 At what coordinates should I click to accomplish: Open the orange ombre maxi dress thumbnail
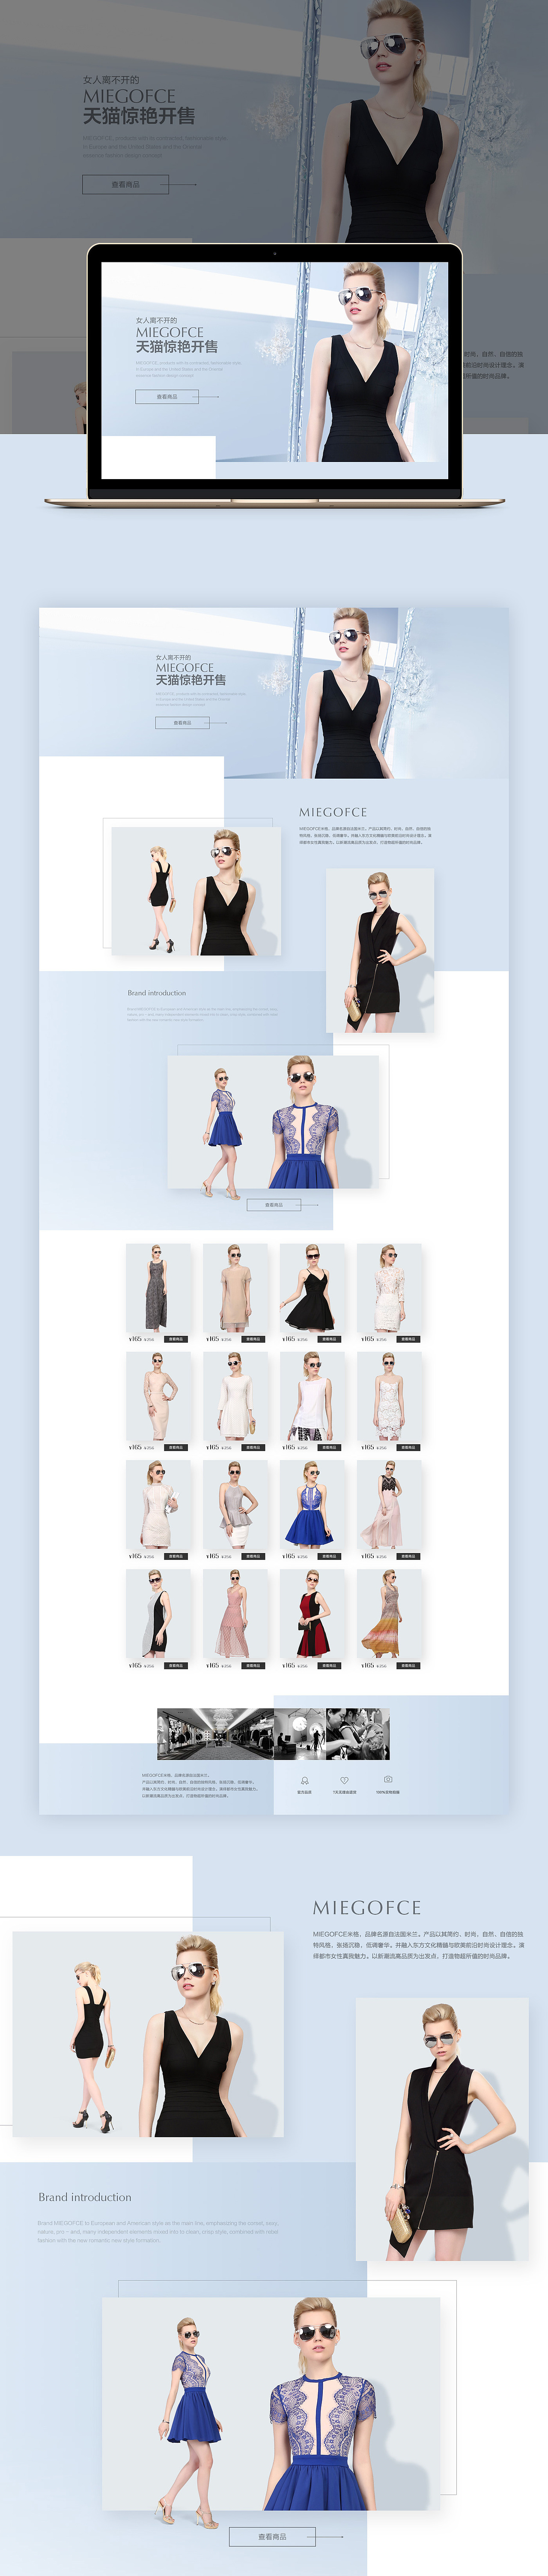389,1614
